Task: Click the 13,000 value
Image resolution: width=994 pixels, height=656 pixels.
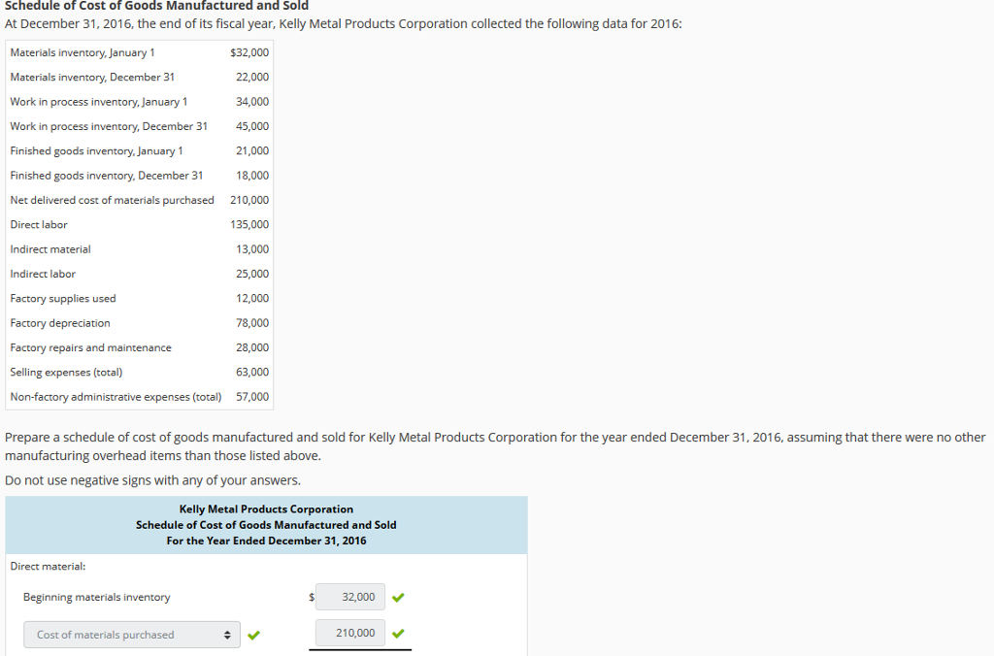Action: click(x=252, y=249)
